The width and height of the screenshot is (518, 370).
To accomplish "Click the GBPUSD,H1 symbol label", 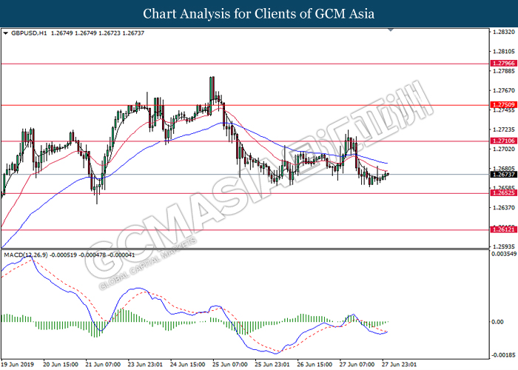I will click(x=29, y=33).
